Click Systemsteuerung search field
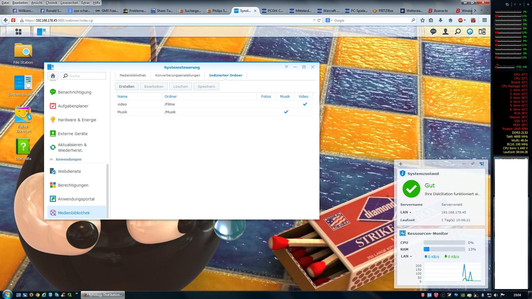Screen dimensions: 532x299 point(83,76)
